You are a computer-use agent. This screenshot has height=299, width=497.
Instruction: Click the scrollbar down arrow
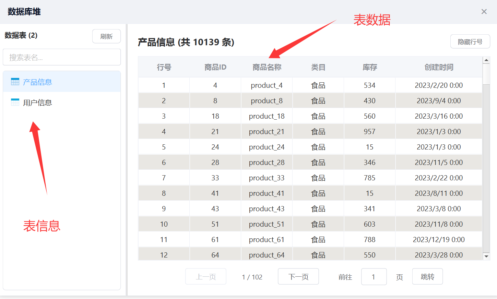tap(486, 256)
